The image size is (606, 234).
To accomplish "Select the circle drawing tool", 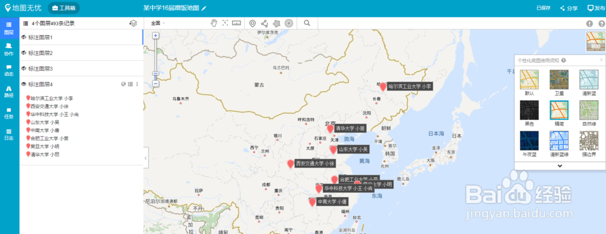I will [288, 24].
